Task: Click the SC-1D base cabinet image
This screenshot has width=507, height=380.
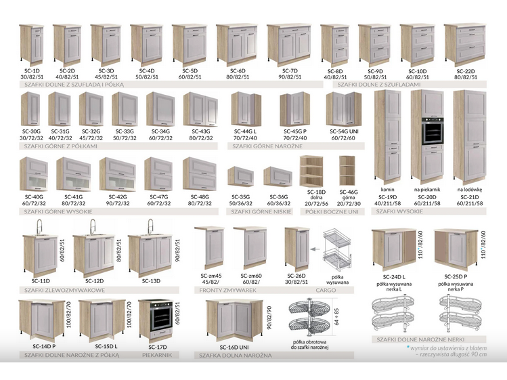Action: (x=31, y=44)
